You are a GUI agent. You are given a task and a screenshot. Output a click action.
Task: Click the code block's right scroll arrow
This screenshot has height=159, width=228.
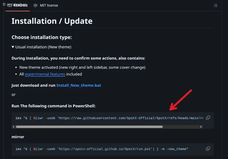click(x=201, y=127)
